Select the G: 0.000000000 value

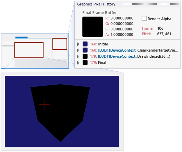[122, 24]
